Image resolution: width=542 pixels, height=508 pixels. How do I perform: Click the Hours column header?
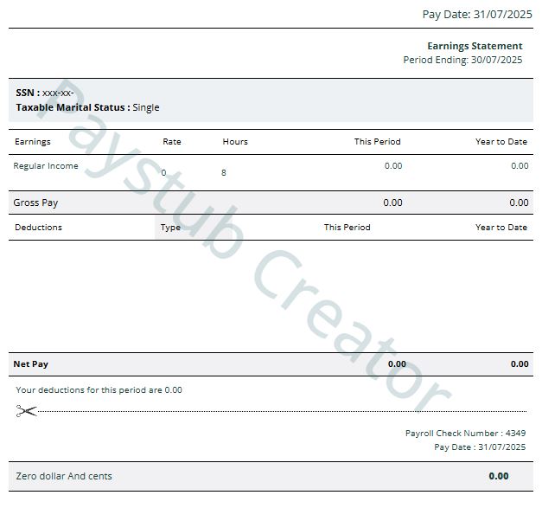point(235,141)
